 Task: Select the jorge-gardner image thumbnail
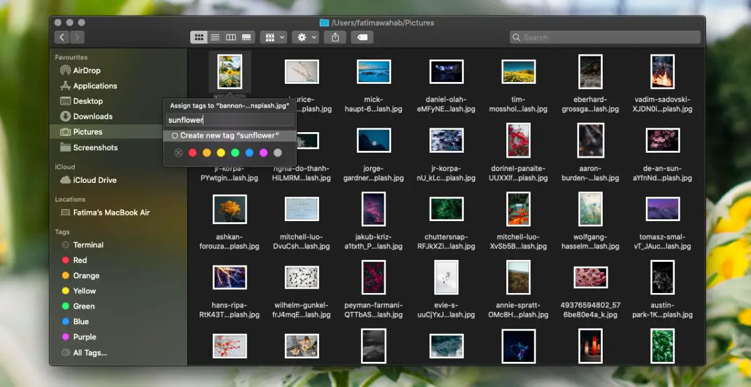(374, 140)
